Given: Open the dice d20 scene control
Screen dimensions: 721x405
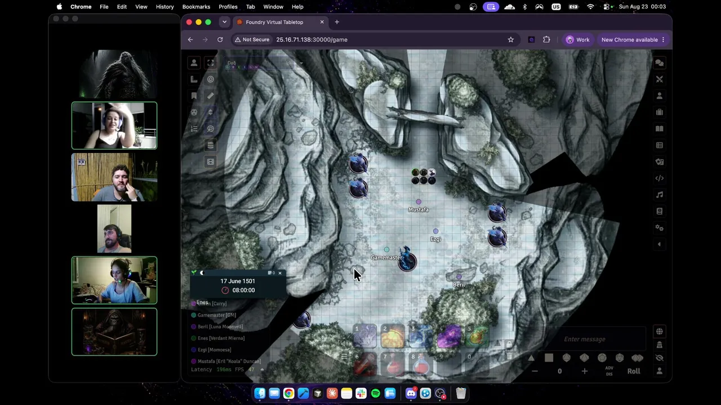Looking at the screenshot, I should [194, 112].
